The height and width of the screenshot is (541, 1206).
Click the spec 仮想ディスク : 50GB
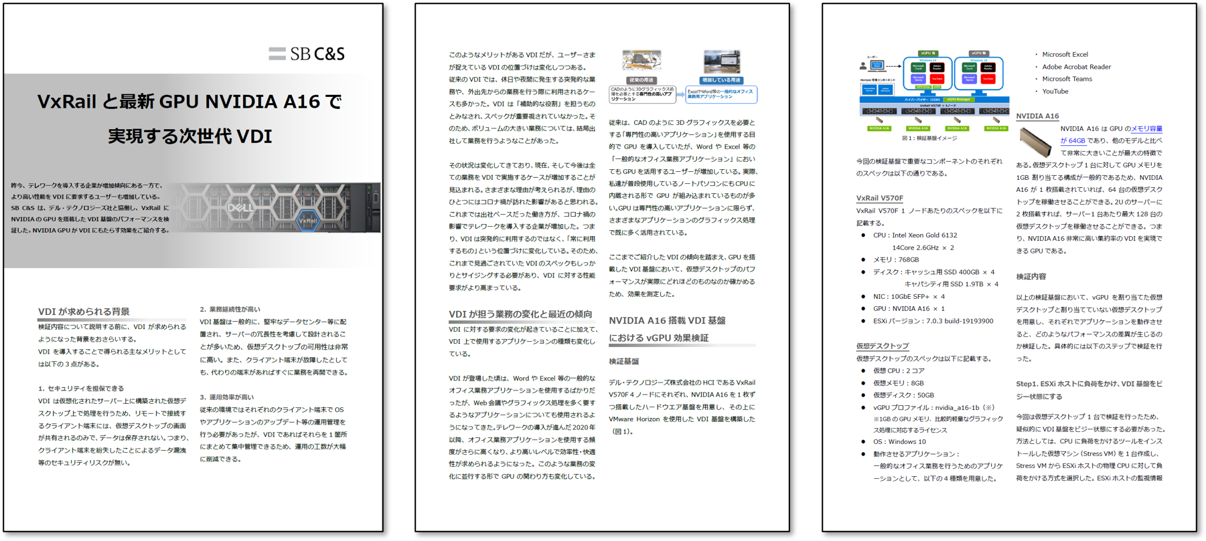903,395
